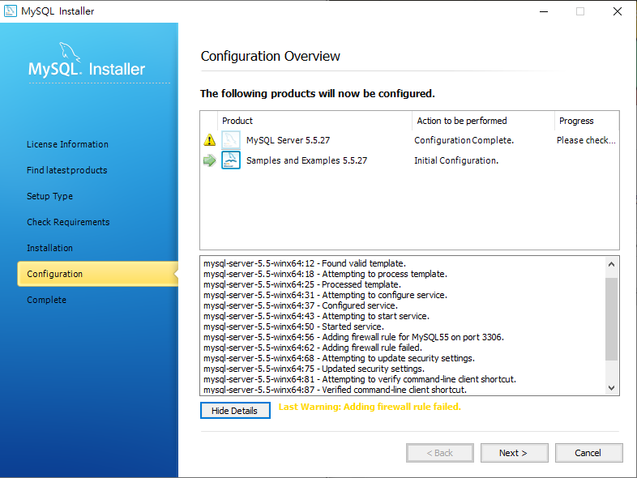The height and width of the screenshot is (478, 637).
Task: Click the Cancel button
Action: point(588,453)
